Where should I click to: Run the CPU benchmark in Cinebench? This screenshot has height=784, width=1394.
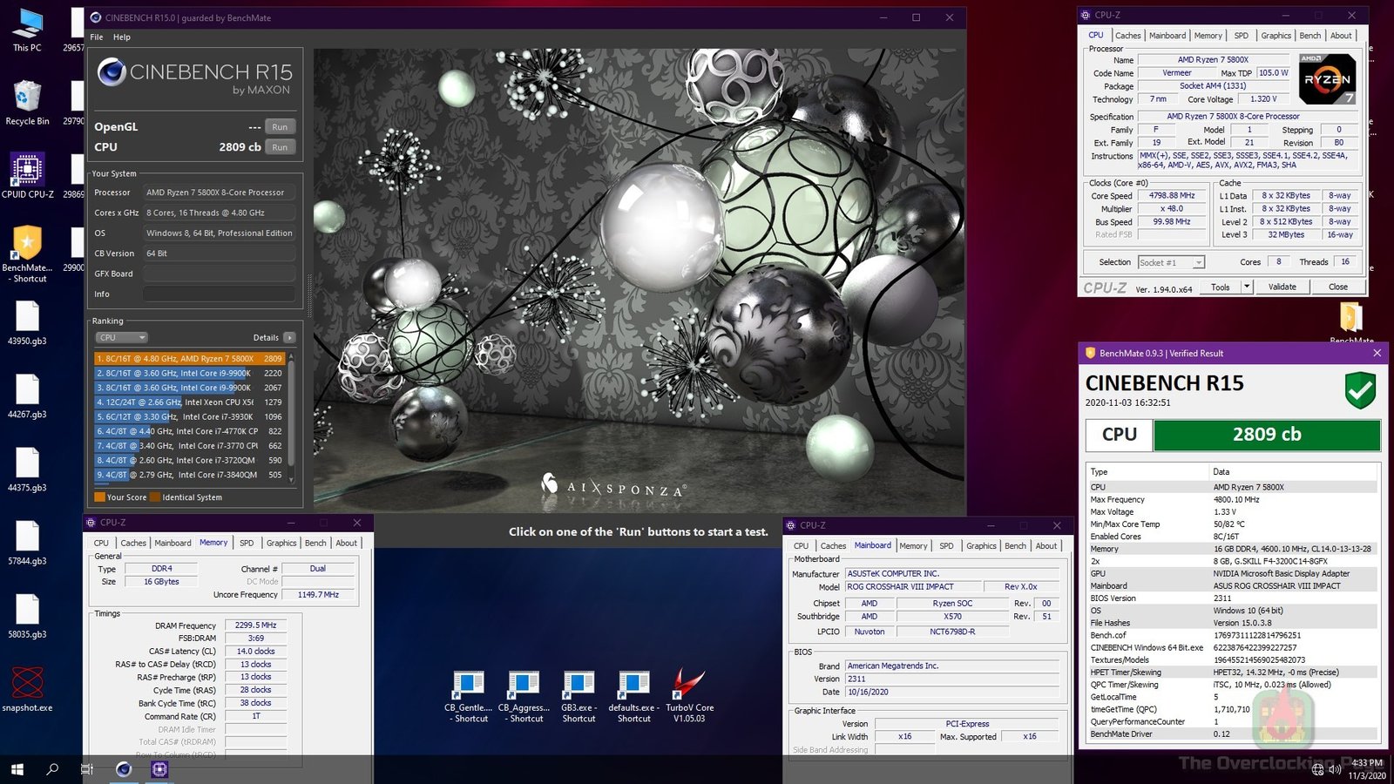click(x=279, y=147)
